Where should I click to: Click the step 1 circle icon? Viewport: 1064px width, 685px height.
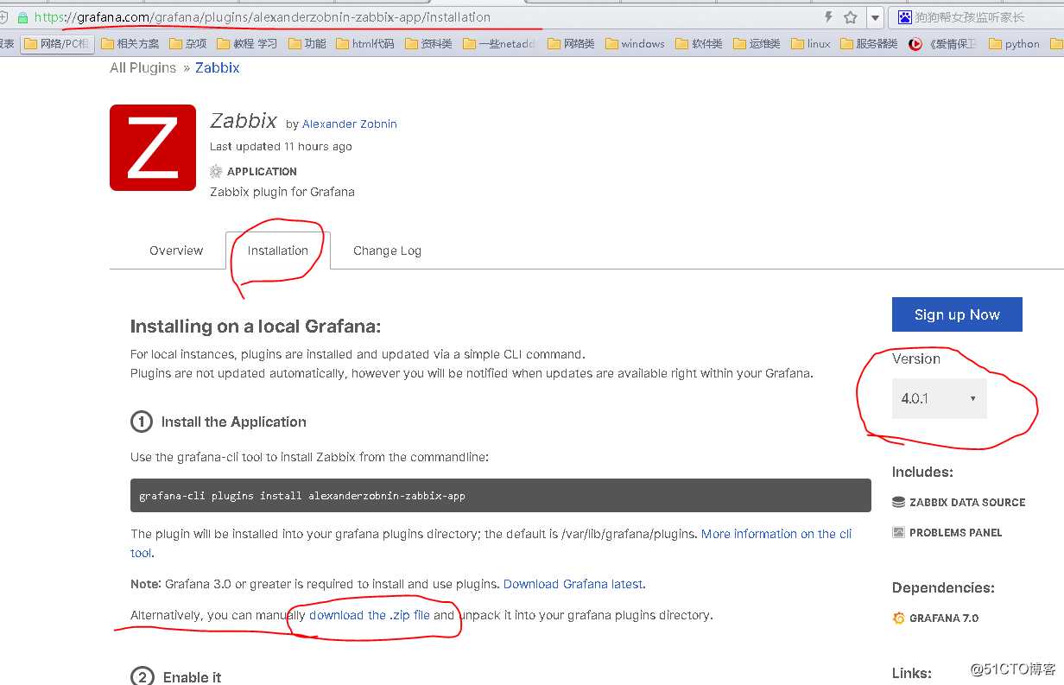point(141,422)
